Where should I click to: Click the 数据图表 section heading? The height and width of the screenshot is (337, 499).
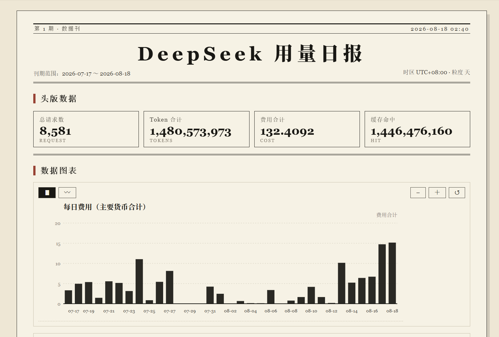point(59,171)
